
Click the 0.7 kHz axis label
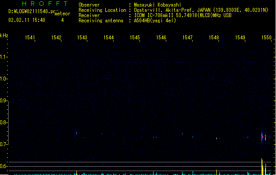[4, 144]
